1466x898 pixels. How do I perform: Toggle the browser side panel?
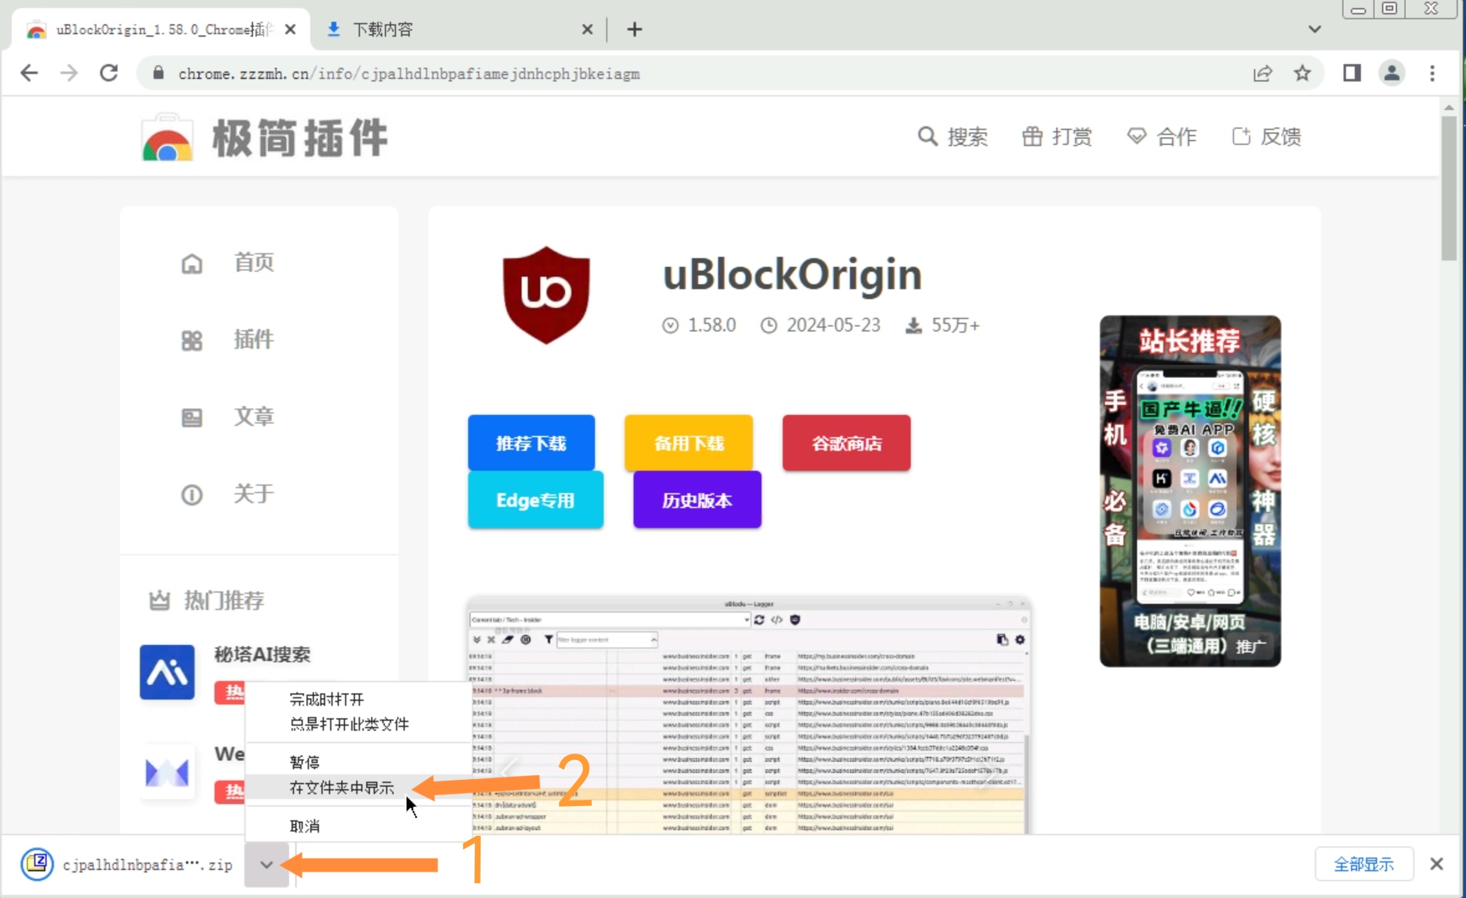tap(1352, 73)
